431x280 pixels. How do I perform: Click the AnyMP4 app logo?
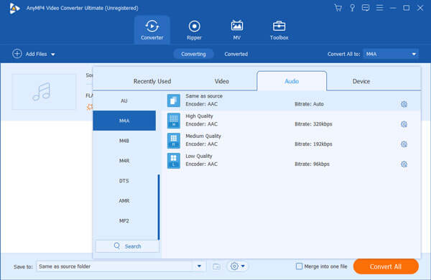14,8
